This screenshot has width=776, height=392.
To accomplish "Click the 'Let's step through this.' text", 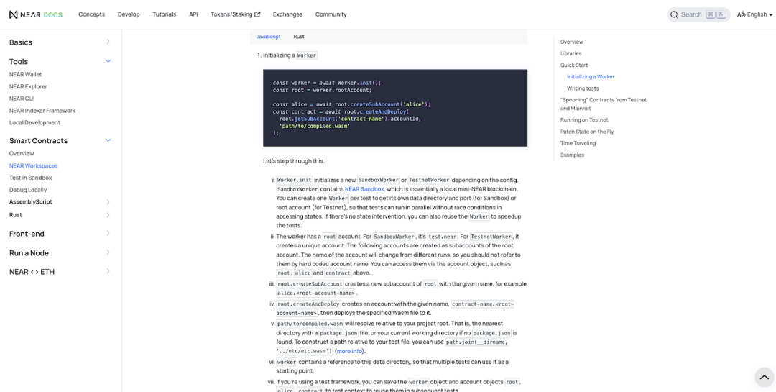I will (x=294, y=161).
